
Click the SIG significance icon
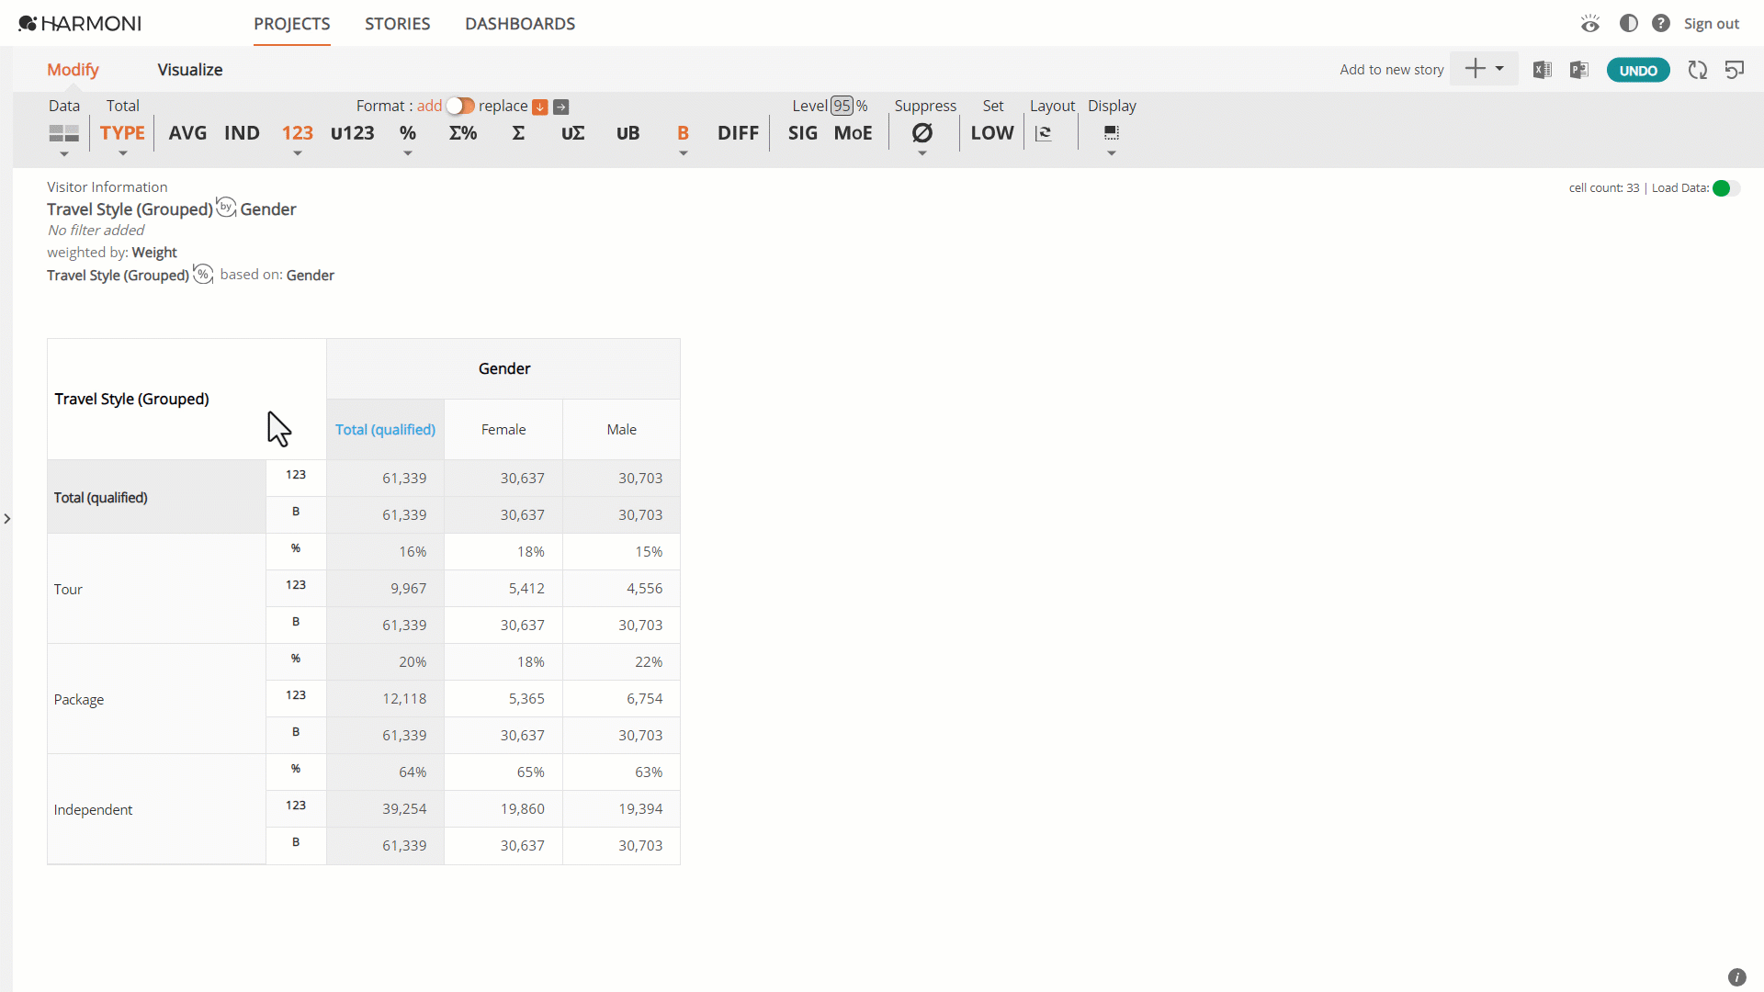(x=803, y=133)
